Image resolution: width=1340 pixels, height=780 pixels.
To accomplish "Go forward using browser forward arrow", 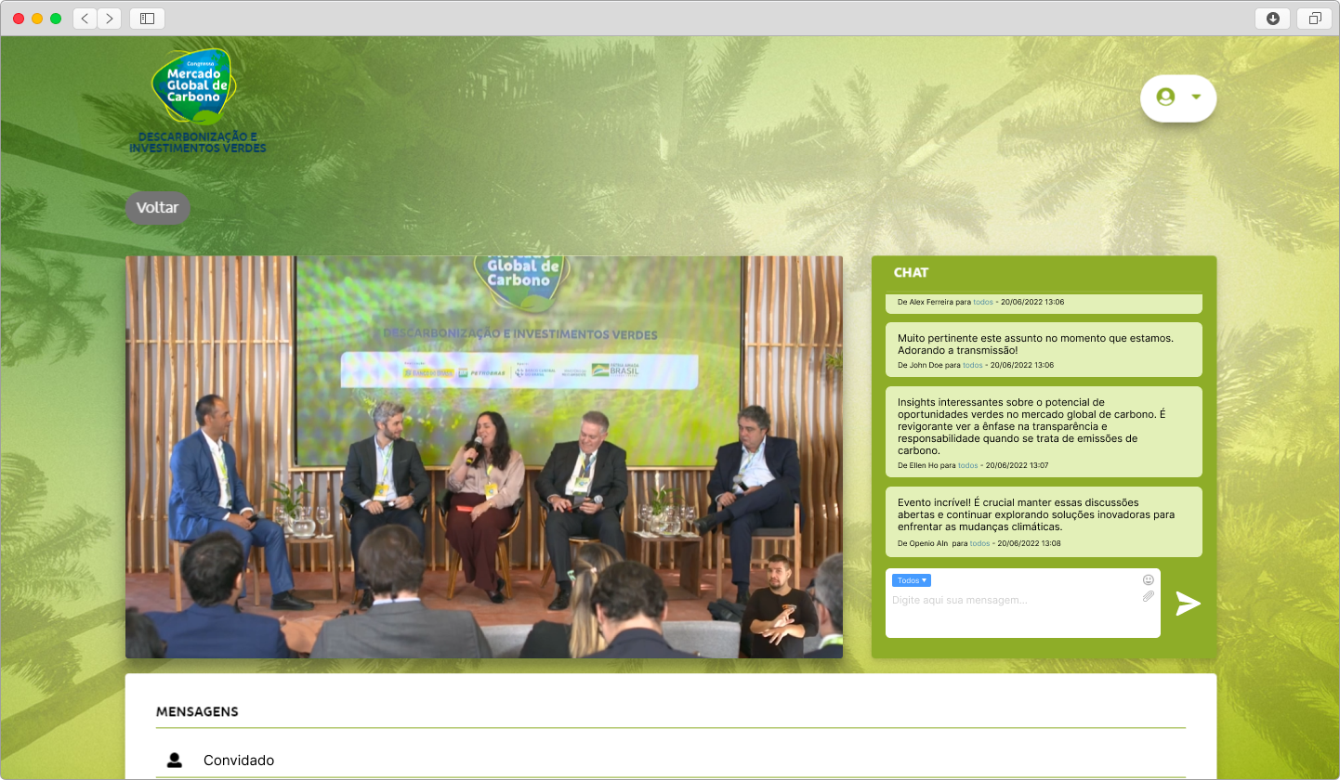I will (109, 19).
